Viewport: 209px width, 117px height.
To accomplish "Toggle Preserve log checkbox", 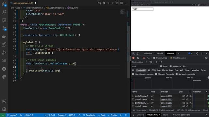I will tap(154, 58).
